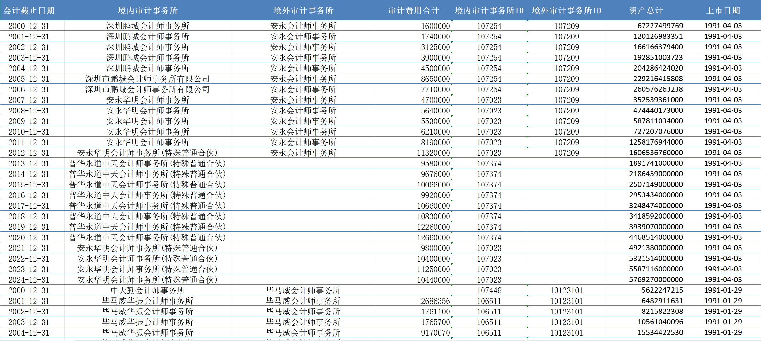Screen dimensions: 761x341
Task: Select audit fee cell 9800000
Action: point(413,248)
